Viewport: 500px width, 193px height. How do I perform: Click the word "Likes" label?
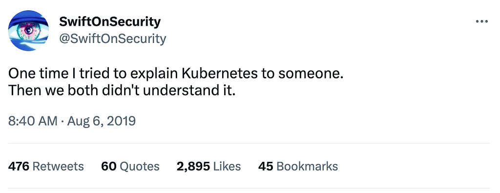227,166
